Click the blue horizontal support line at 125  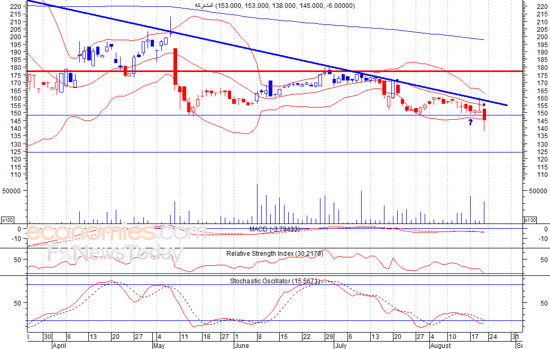[x=275, y=152]
